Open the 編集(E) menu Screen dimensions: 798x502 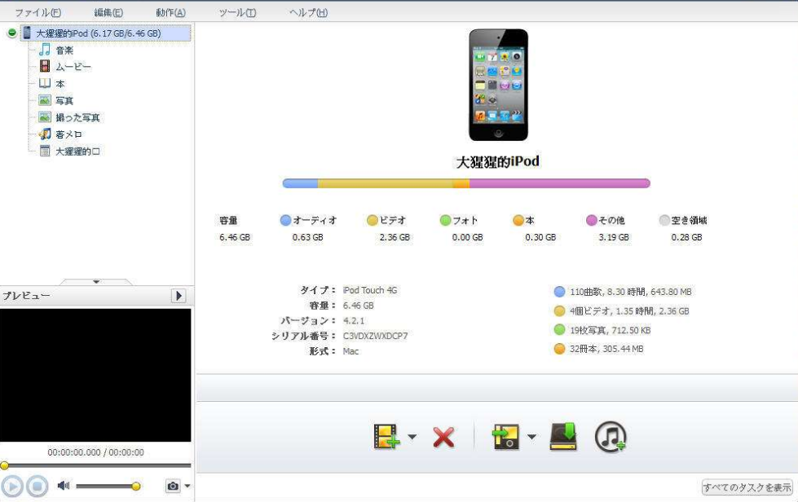click(108, 12)
